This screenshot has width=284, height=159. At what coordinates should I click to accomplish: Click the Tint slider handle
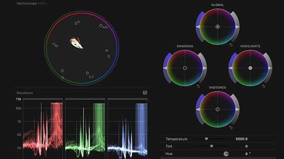tap(212, 146)
